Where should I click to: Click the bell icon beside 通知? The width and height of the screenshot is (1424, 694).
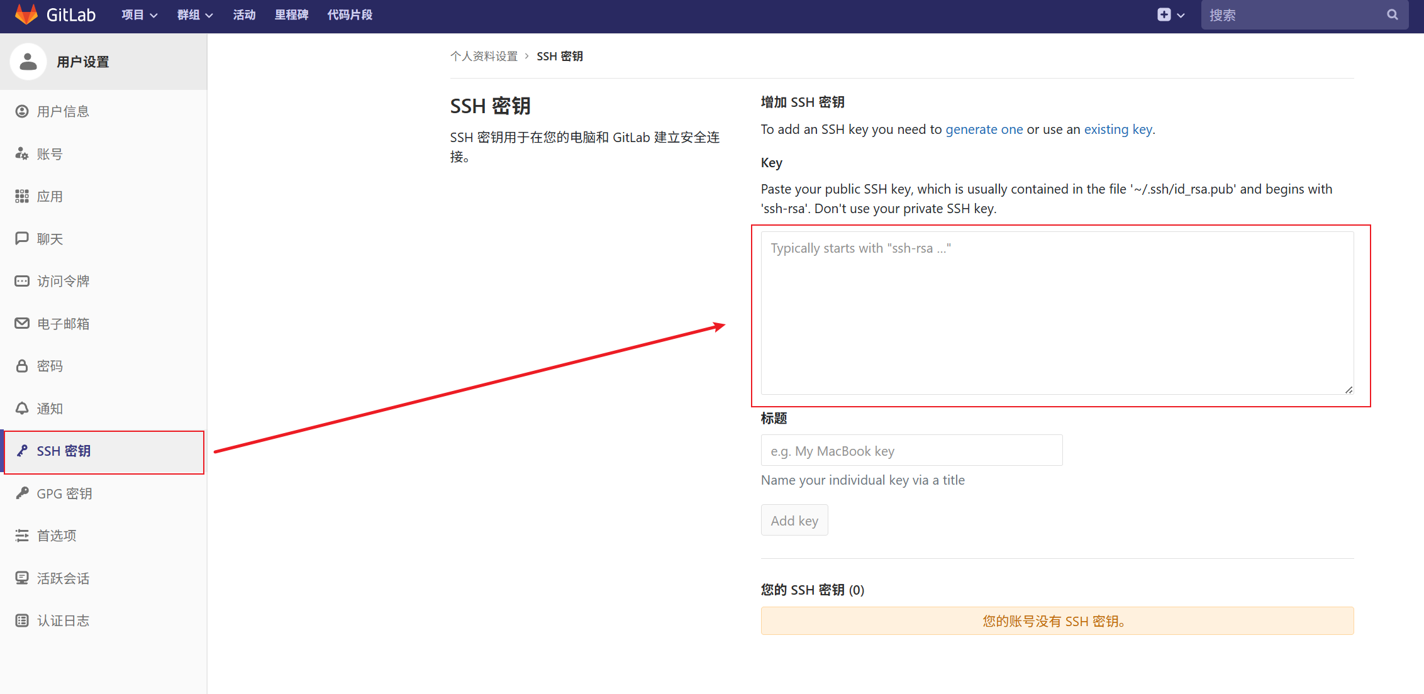click(x=22, y=409)
